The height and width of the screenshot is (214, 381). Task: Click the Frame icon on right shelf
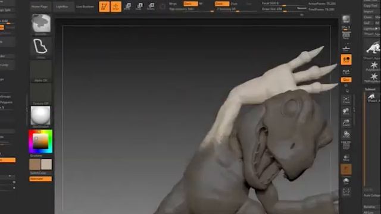point(346,100)
